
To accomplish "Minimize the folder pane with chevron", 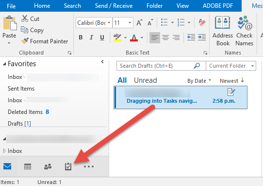I will pyautogui.click(x=102, y=62).
